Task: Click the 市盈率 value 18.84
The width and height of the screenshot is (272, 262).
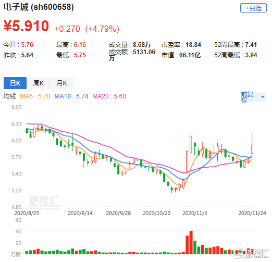Action: (x=193, y=45)
